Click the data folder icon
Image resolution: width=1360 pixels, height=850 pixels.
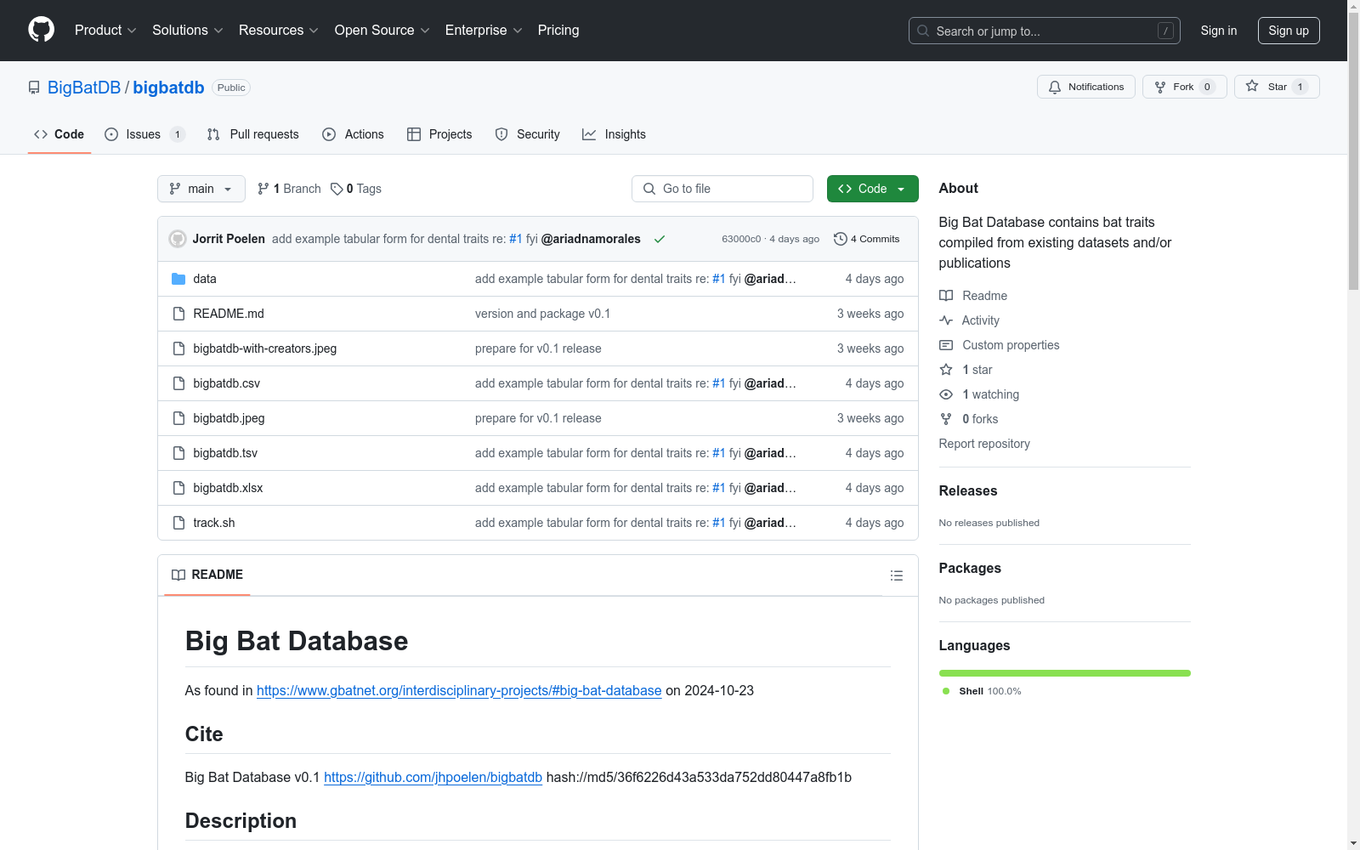click(178, 279)
